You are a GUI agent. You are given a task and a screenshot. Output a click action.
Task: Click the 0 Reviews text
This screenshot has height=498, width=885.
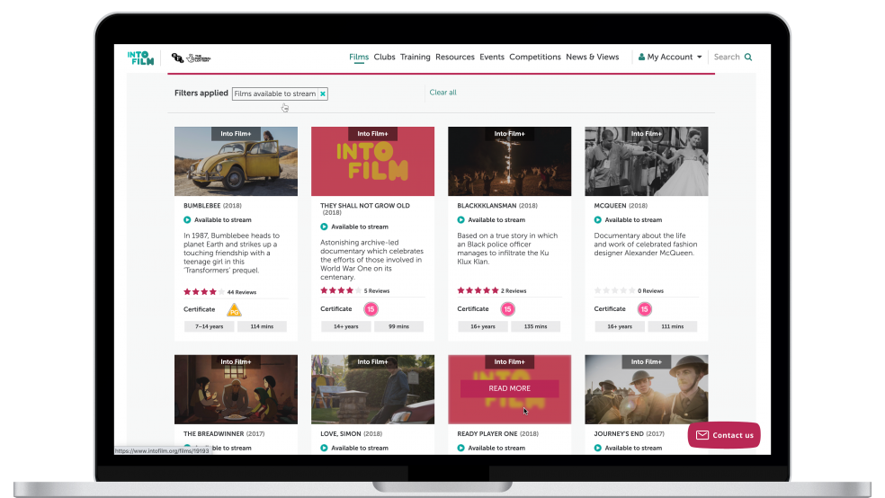(x=651, y=291)
